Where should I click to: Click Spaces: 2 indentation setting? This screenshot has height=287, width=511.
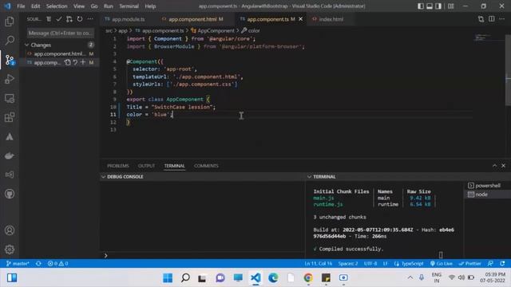point(348,263)
